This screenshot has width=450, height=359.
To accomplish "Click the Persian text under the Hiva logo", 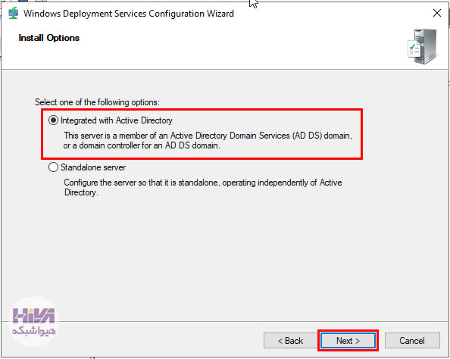I will (33, 330).
